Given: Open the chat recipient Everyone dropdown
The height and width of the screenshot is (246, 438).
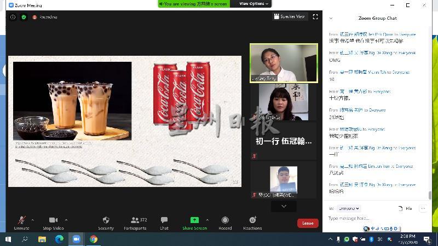Looking at the screenshot, I should click(348, 208).
